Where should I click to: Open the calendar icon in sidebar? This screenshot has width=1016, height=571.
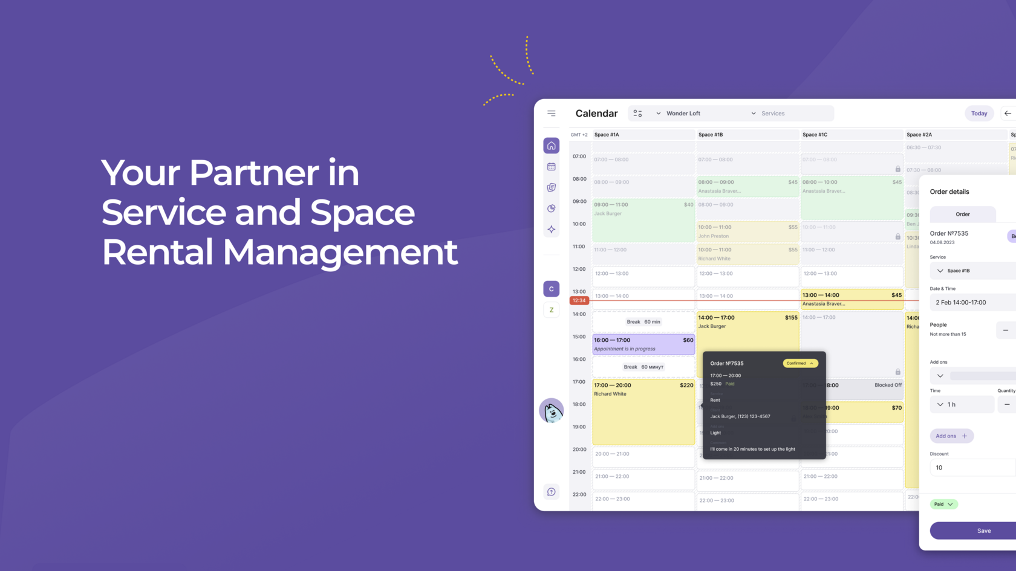click(551, 167)
